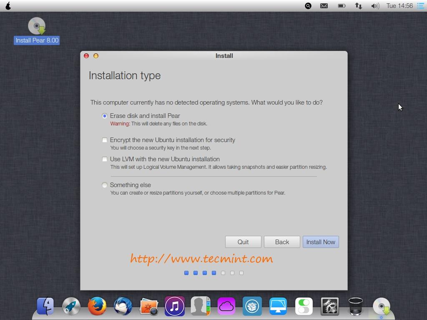The width and height of the screenshot is (427, 320).
Task: Open the Finder icon in the dock
Action: (45, 307)
